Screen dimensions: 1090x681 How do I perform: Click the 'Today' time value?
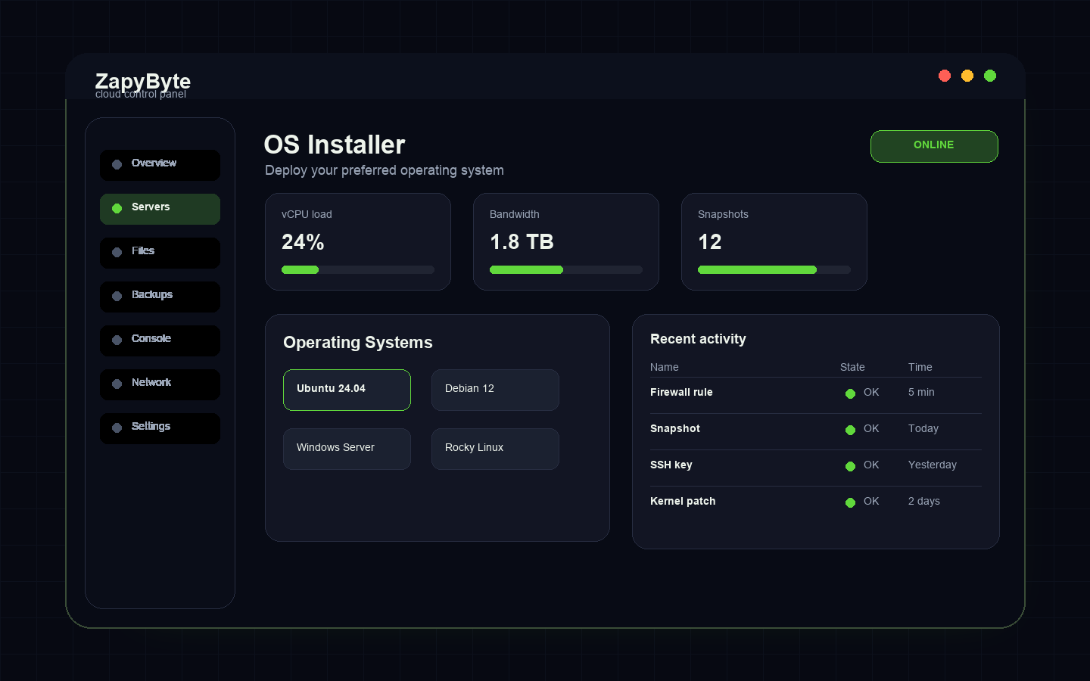click(x=923, y=428)
